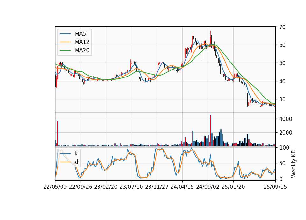Click the 2000 volume axis label
306x220 pixels.
[286, 133]
